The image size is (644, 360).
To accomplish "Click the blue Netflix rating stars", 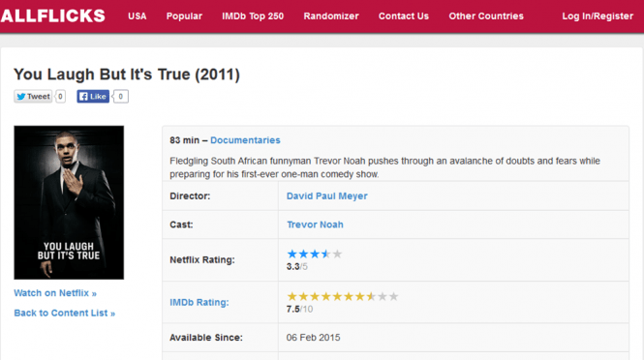I will [314, 255].
